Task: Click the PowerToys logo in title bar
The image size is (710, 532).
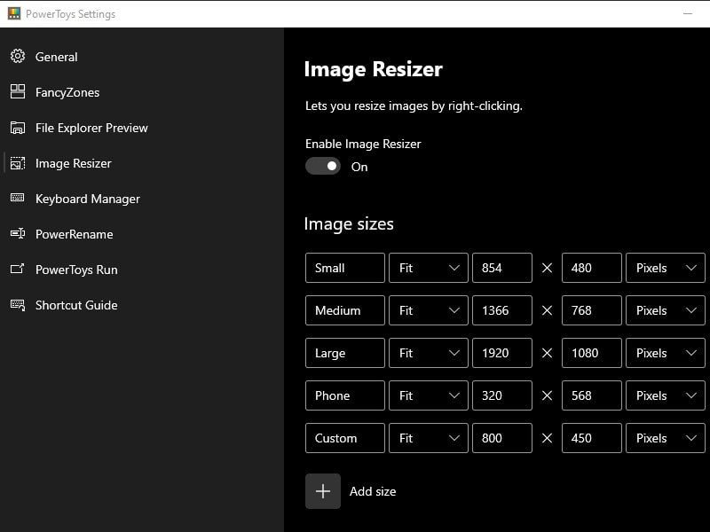Action: click(x=14, y=13)
